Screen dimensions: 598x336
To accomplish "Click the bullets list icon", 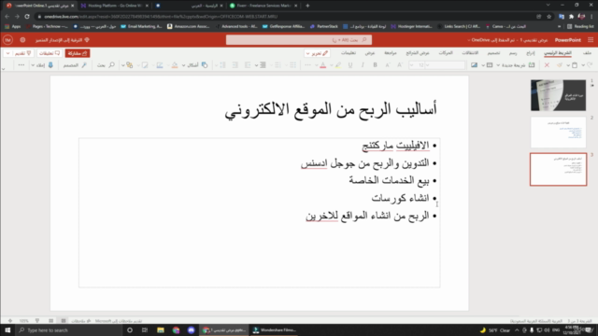I will [x=292, y=65].
